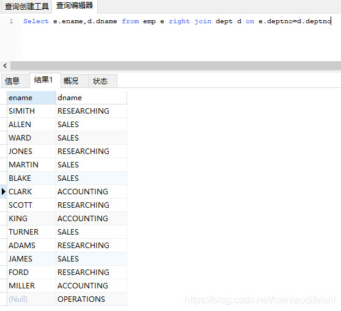Click the scroll-left arrow of the editor scrollbar

click(5, 65)
